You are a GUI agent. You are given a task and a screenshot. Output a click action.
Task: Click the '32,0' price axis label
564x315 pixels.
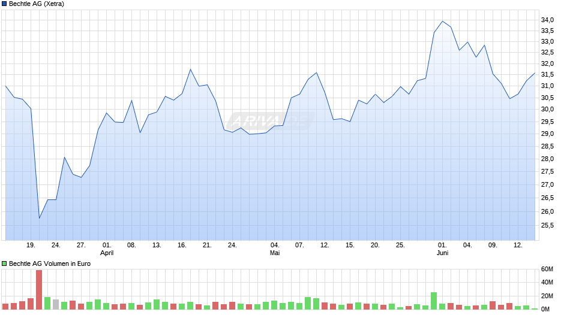[547, 64]
